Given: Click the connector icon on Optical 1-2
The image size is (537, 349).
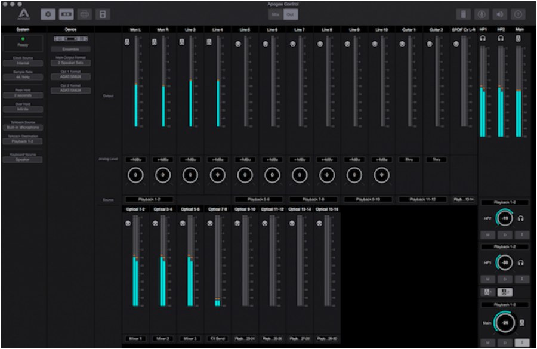Looking at the screenshot, I should click(x=128, y=223).
